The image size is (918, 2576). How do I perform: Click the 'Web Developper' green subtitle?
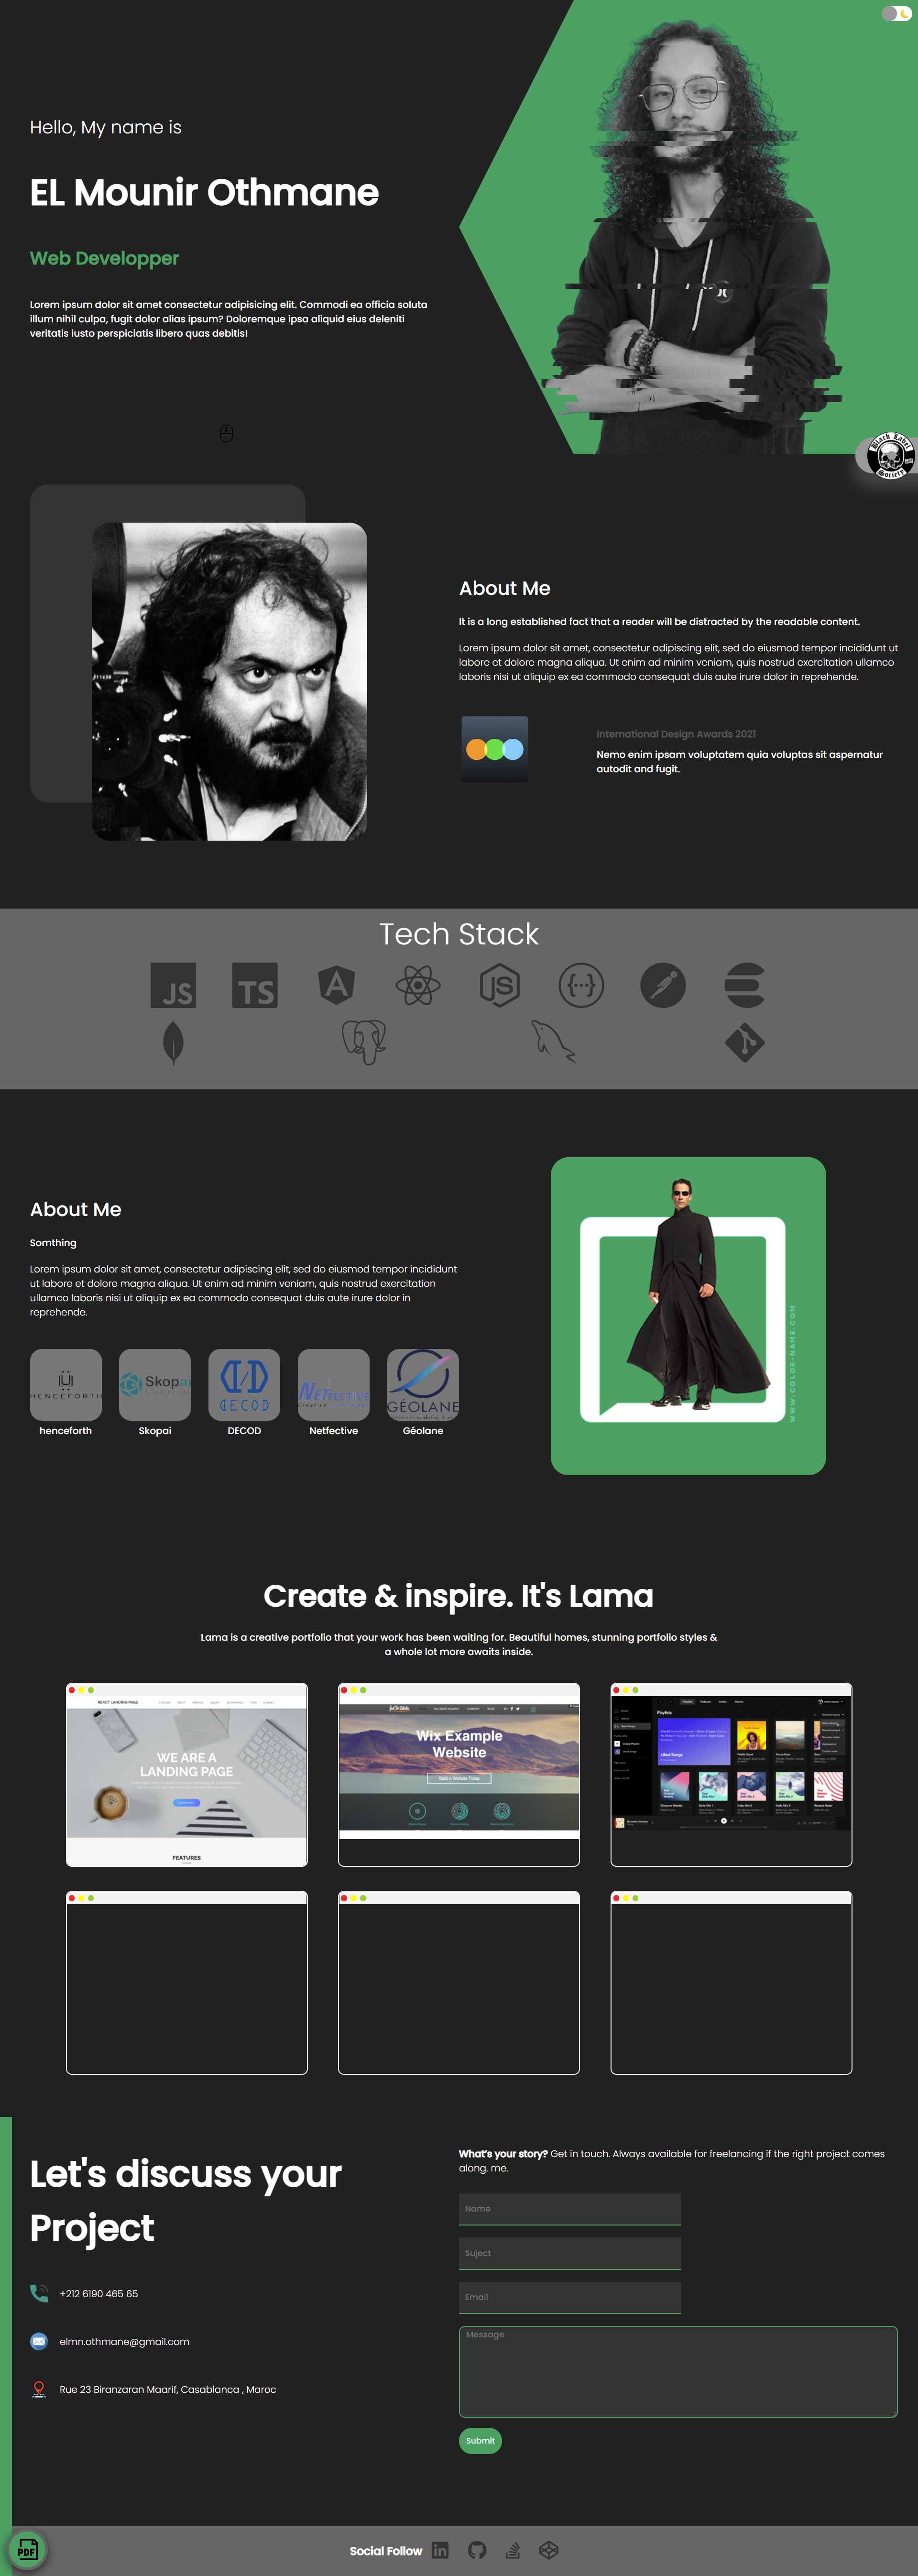[104, 258]
